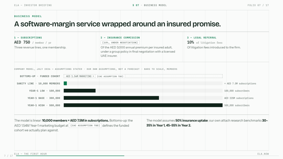Click the slide main headline text
The image size is (283, 159).
pyautogui.click(x=118, y=24)
